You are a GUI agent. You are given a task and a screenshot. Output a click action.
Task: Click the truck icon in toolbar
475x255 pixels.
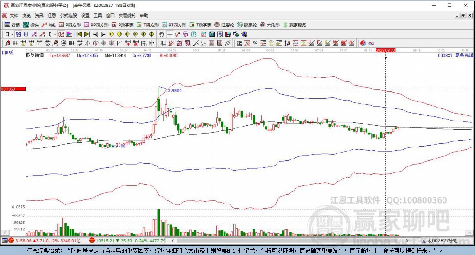pos(244,34)
